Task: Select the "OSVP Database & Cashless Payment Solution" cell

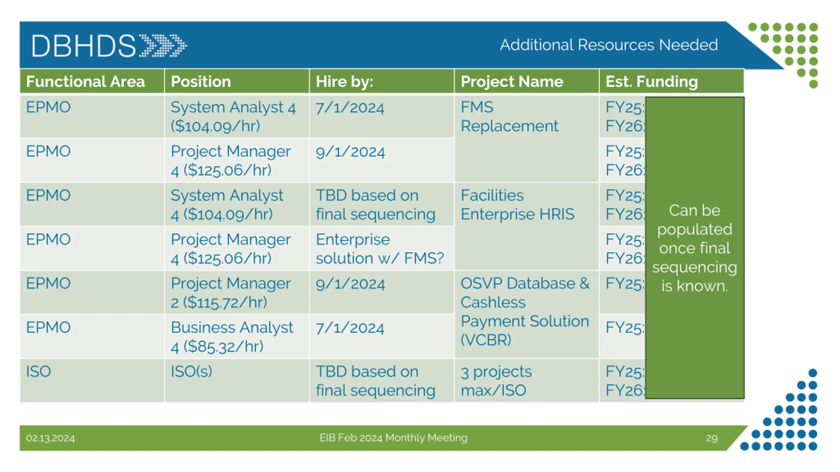Action: (x=525, y=311)
